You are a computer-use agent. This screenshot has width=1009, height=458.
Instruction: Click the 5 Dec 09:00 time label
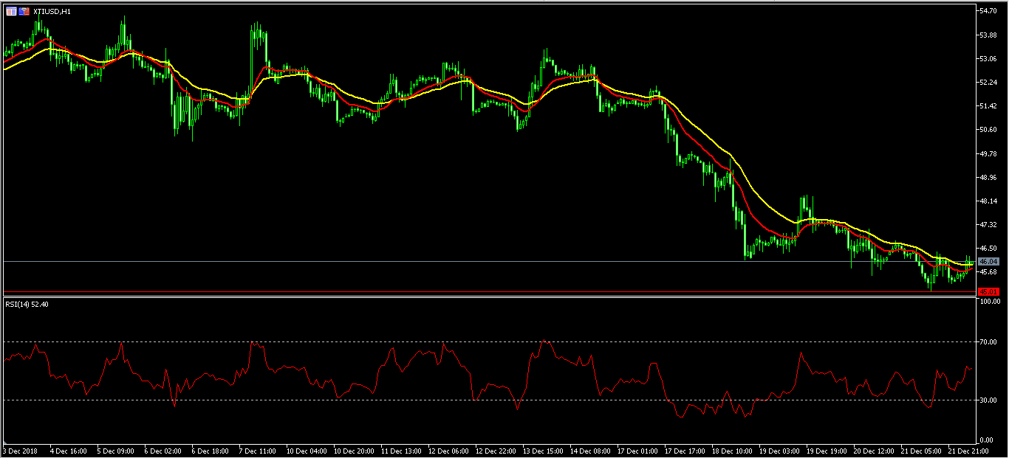click(115, 450)
